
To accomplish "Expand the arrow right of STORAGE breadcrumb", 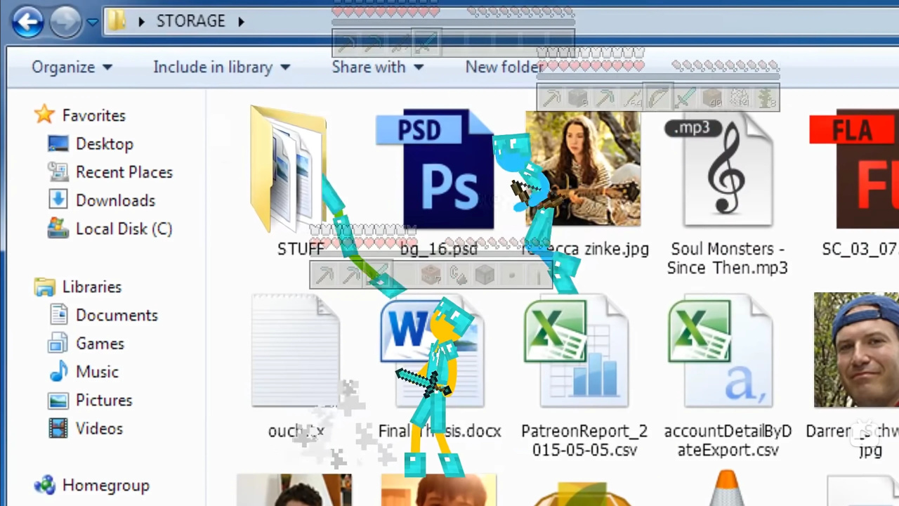I will pos(241,22).
